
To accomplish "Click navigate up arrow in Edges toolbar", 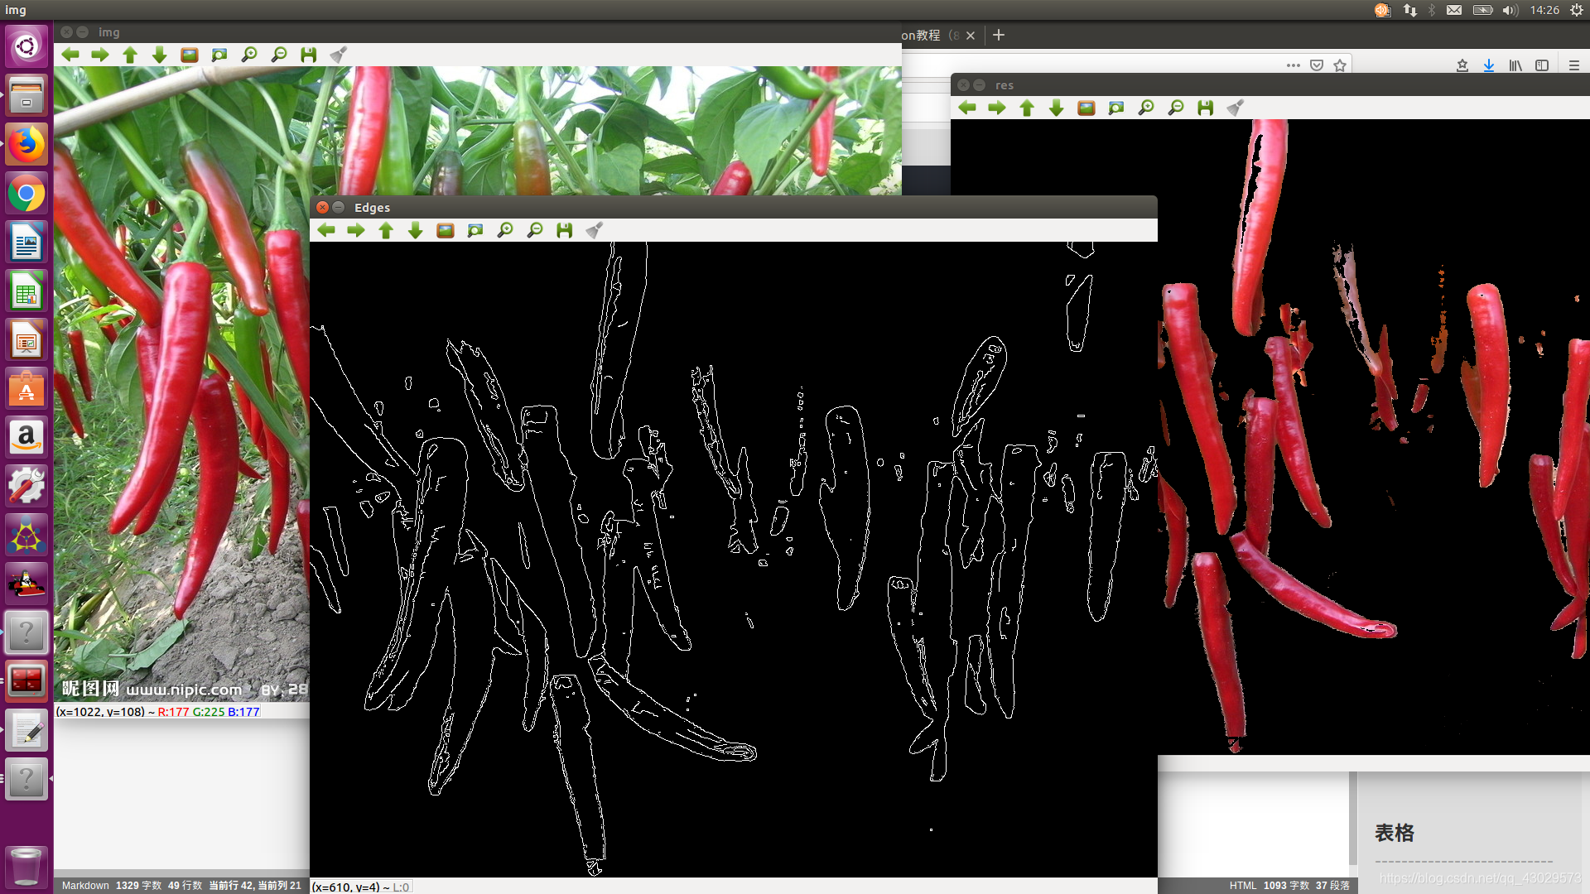I will click(x=385, y=229).
